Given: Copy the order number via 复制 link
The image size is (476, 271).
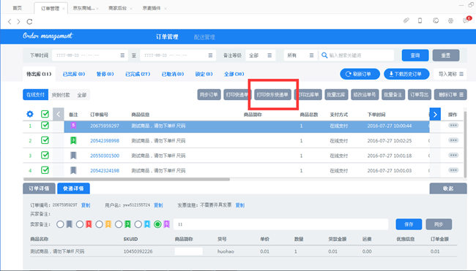Looking at the screenshot, I should tap(86, 205).
